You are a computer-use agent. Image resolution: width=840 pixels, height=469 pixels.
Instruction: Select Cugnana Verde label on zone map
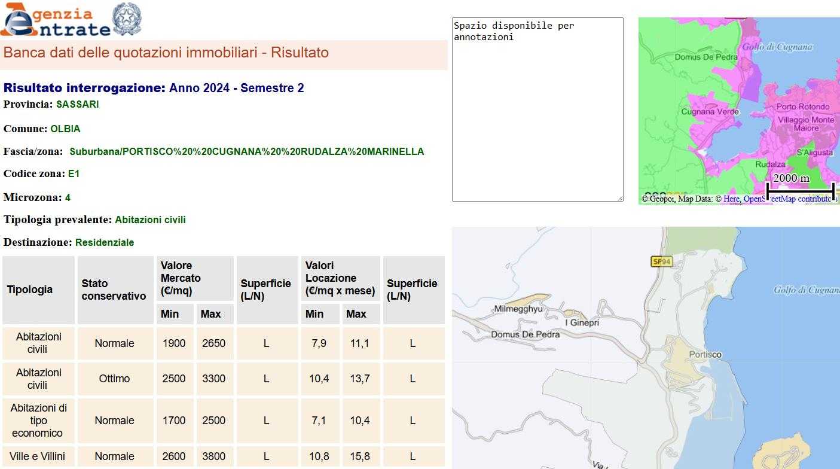[x=710, y=112]
